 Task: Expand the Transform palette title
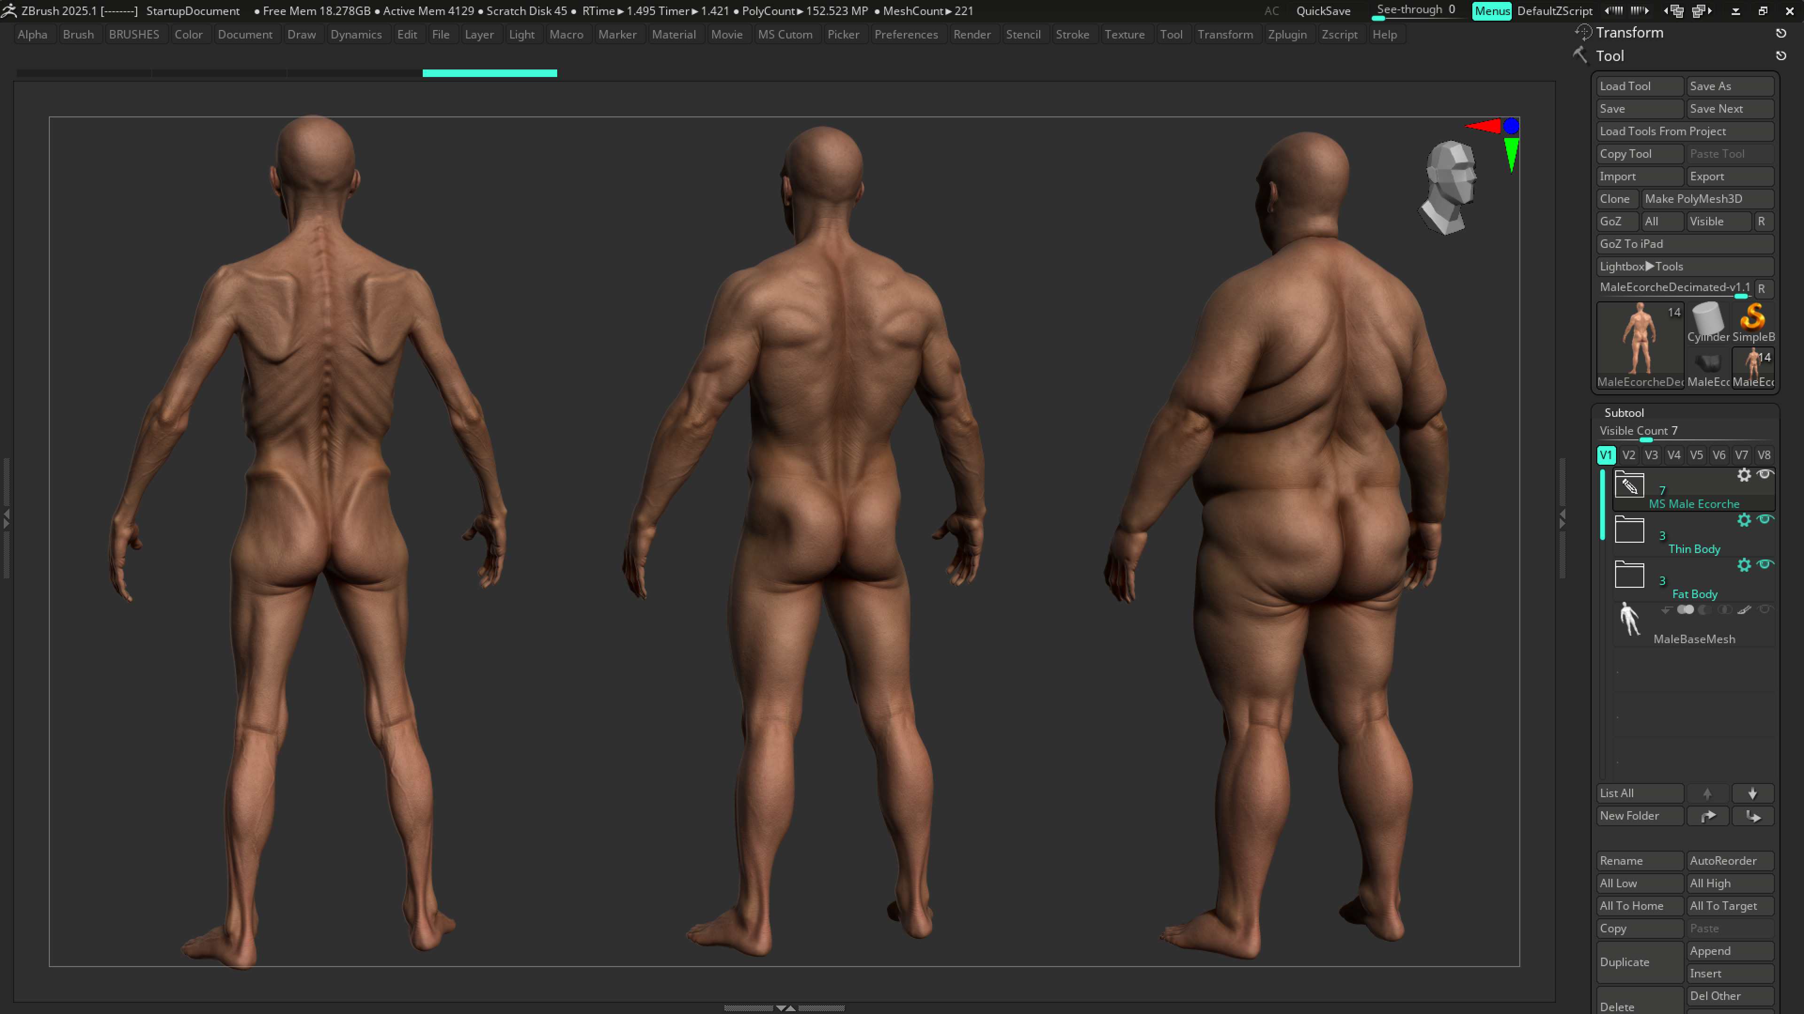point(1629,32)
